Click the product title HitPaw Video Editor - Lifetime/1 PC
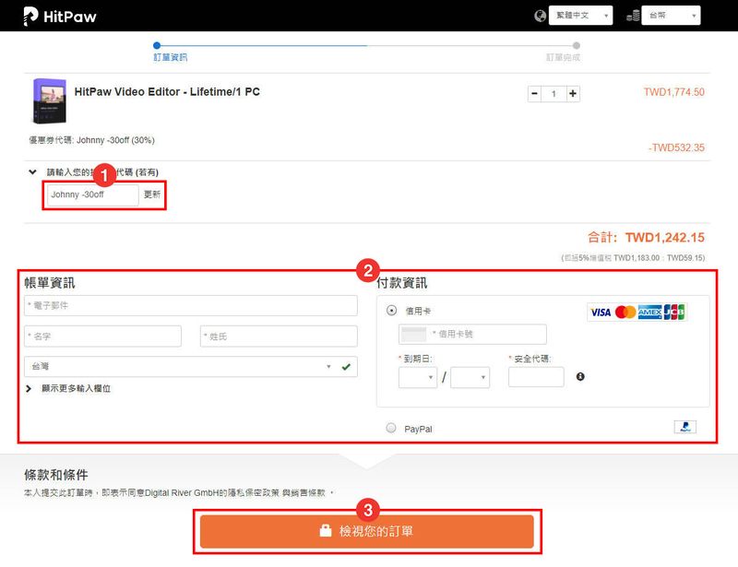 coord(167,92)
